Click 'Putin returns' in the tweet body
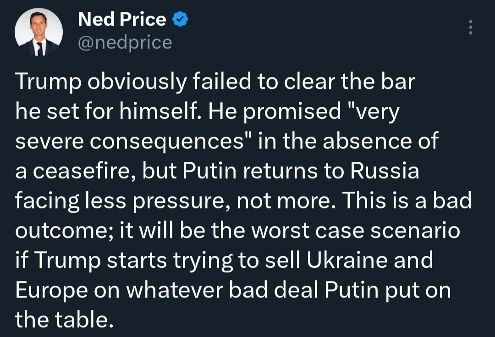Screen dimensions: 495x337 (x=250, y=171)
